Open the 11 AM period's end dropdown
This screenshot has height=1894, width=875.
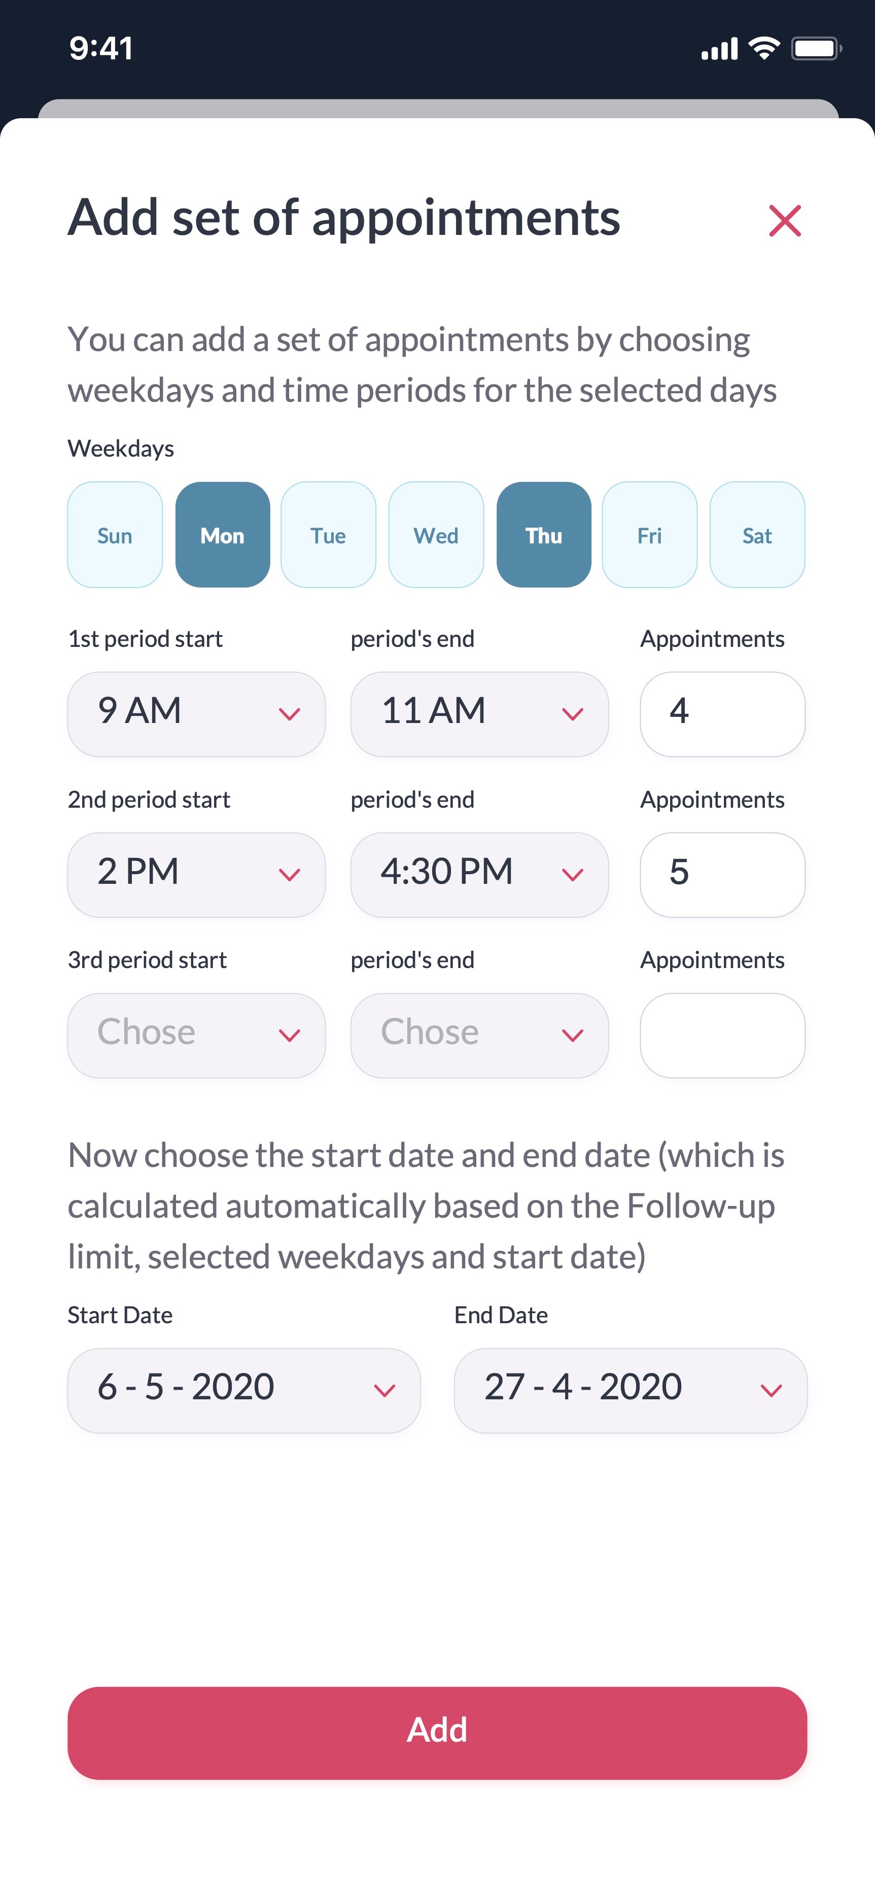(x=479, y=714)
